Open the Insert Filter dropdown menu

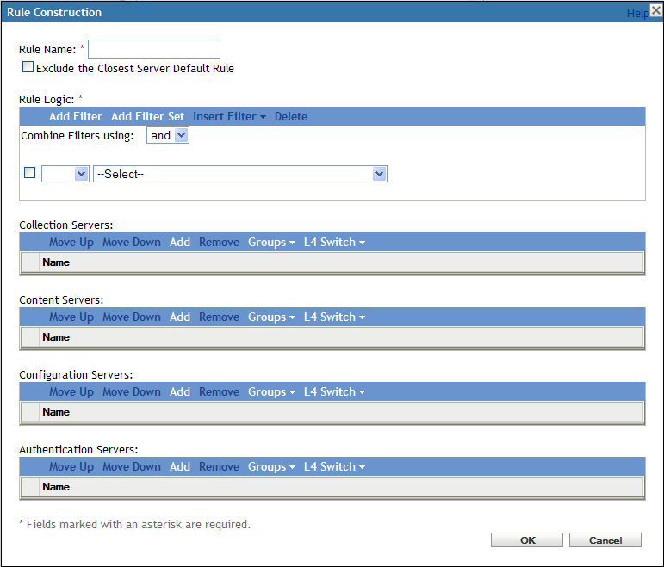[x=229, y=116]
